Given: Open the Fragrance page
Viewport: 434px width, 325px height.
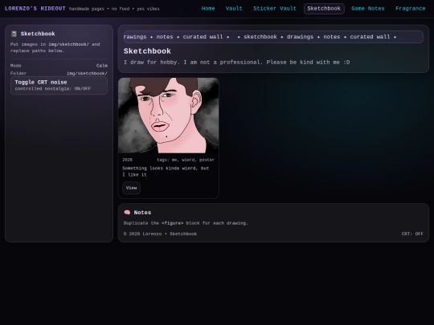Looking at the screenshot, I should coord(410,9).
